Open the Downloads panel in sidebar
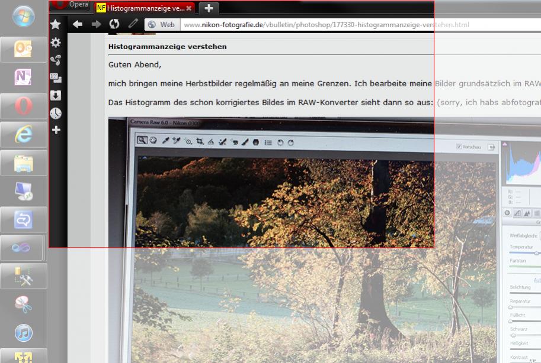The width and height of the screenshot is (541, 363). pyautogui.click(x=56, y=95)
